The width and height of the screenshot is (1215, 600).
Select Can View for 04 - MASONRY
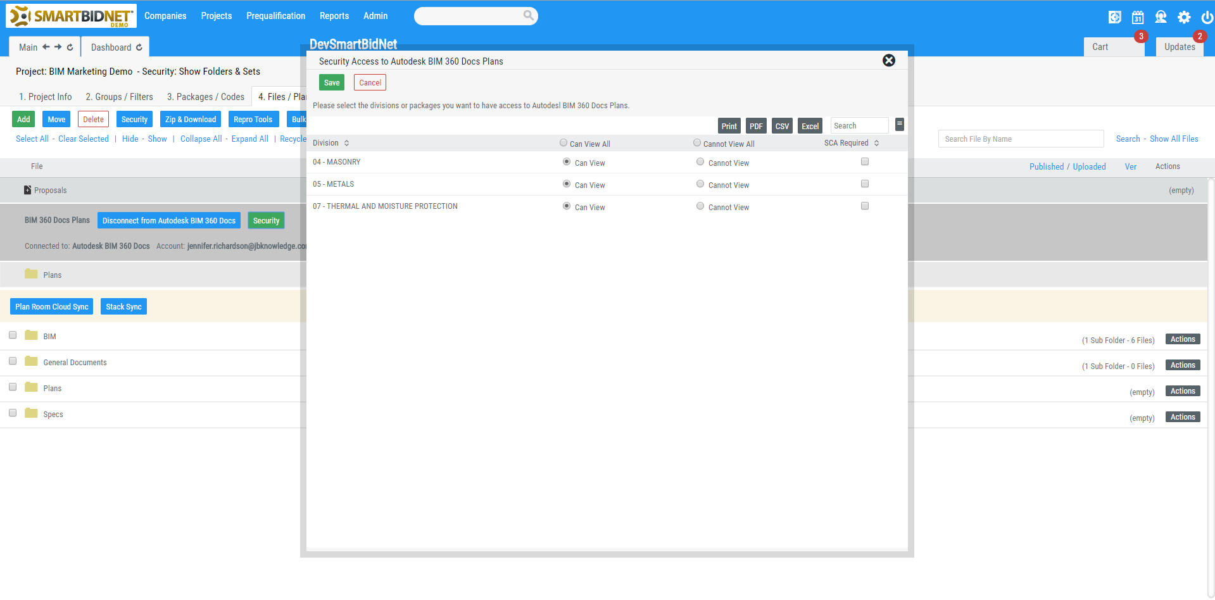[x=567, y=162]
